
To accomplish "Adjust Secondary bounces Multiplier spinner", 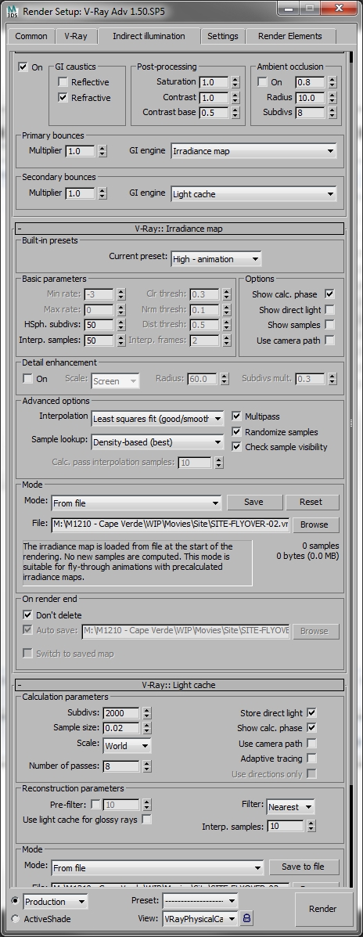I will [x=102, y=193].
